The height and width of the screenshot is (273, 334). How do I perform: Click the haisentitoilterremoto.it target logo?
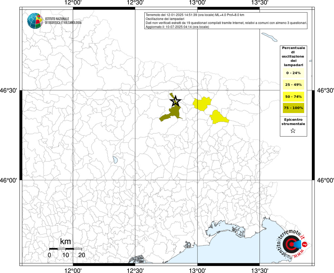(292, 244)
